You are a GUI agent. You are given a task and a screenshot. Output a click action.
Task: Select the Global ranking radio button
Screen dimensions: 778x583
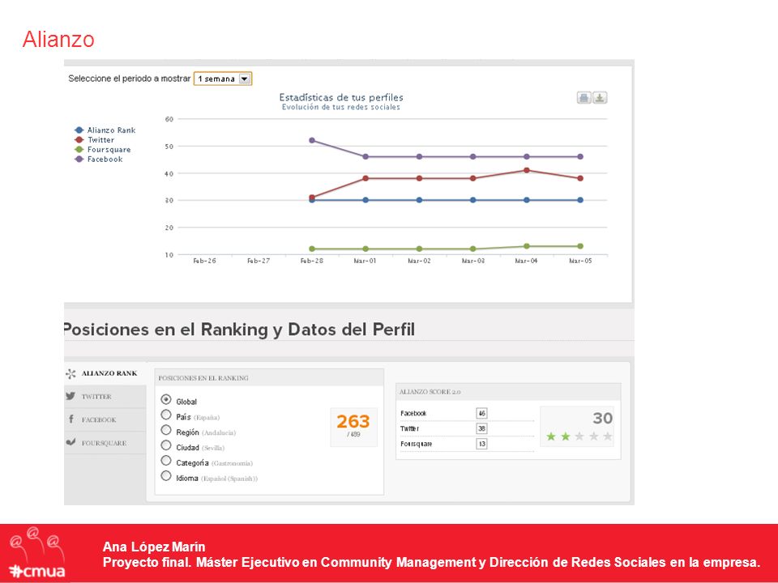point(166,399)
